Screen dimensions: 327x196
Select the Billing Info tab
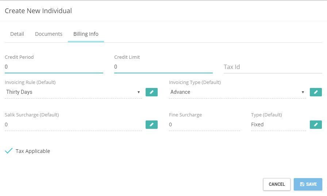tap(86, 34)
